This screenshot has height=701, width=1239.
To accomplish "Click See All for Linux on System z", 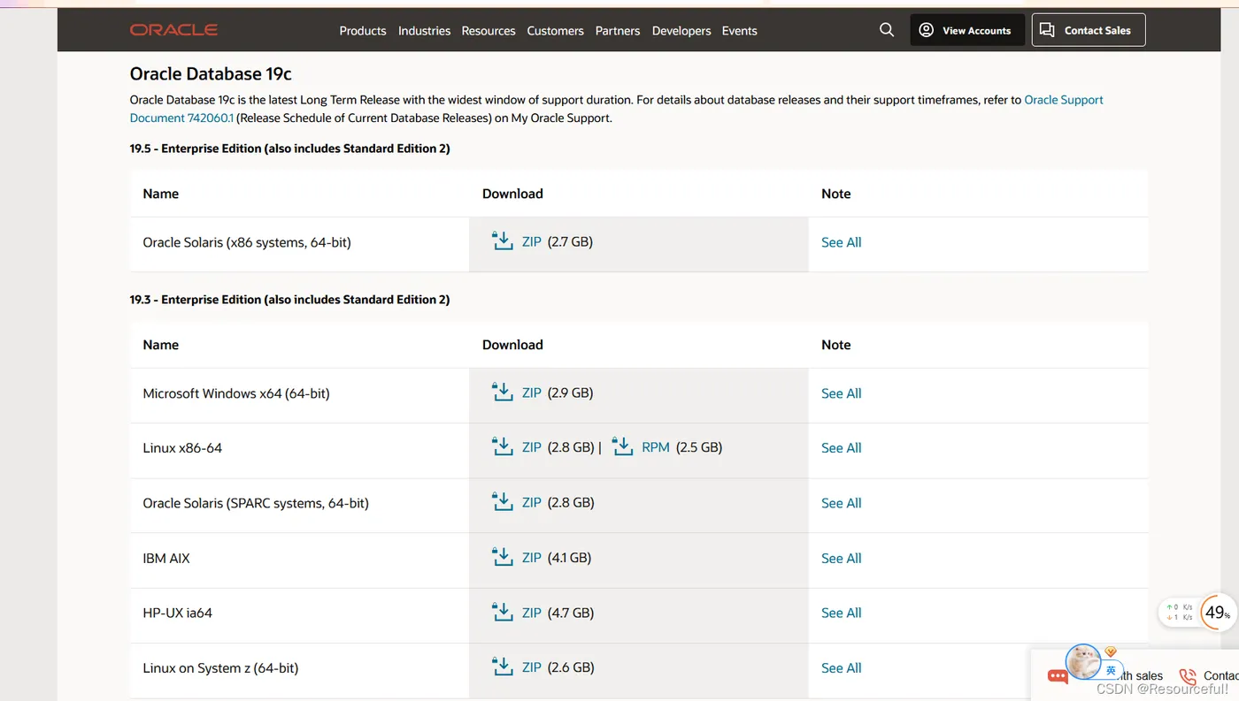I will coord(841,668).
